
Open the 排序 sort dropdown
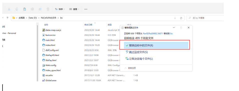pos(60,9)
